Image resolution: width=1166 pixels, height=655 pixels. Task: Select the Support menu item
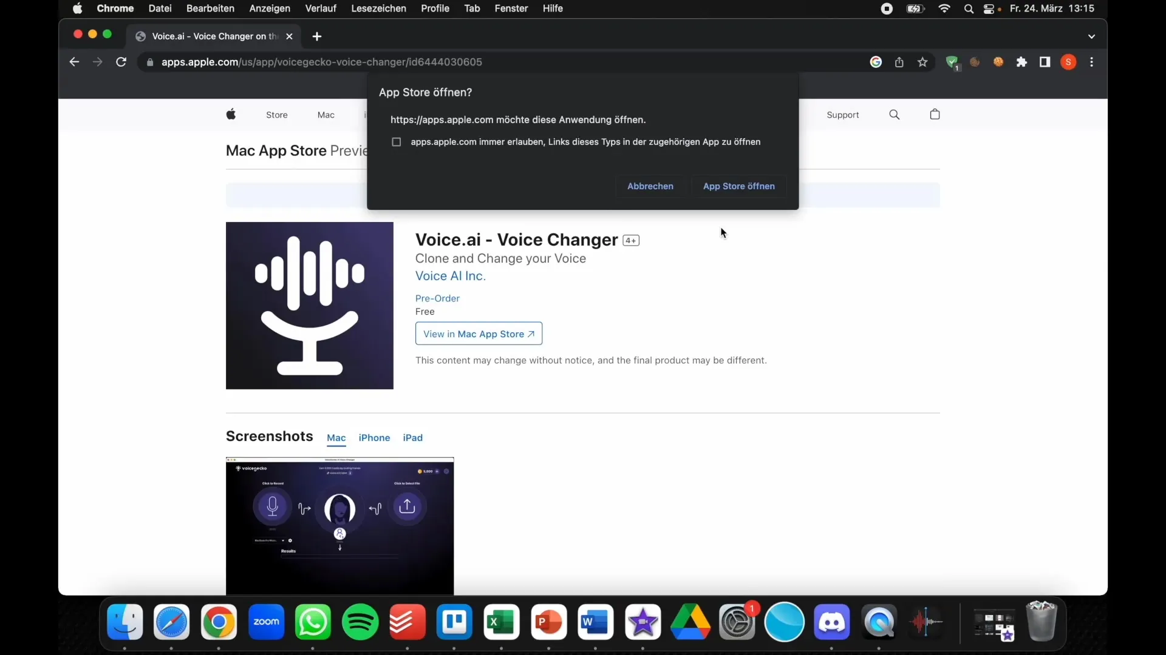[x=842, y=115]
